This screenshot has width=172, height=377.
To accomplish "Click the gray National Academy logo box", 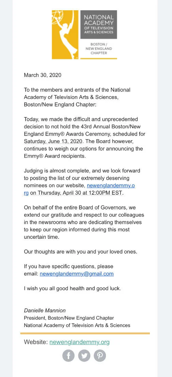I will pos(98,25).
